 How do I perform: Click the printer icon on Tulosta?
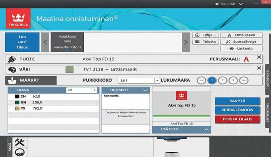tap(197, 41)
